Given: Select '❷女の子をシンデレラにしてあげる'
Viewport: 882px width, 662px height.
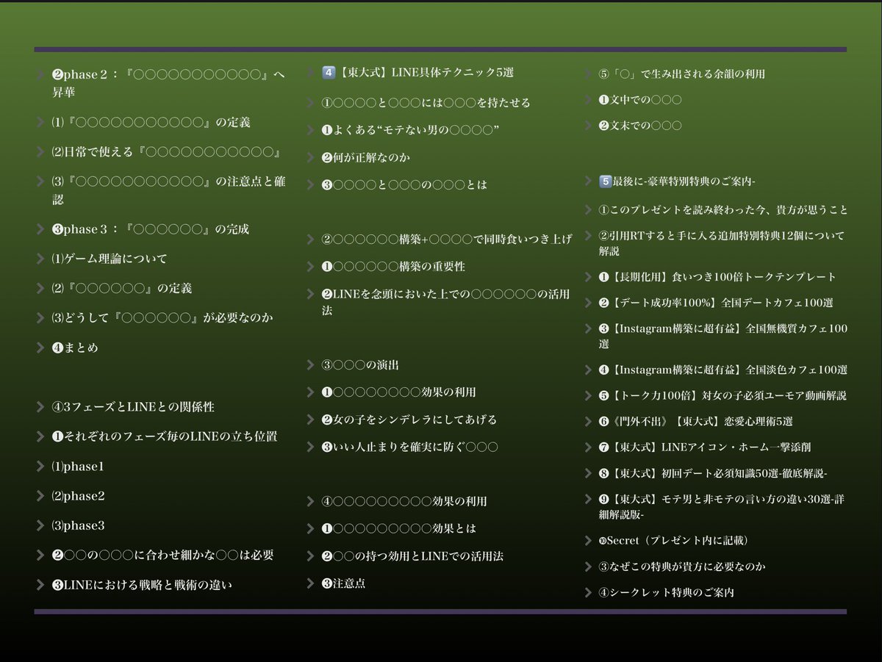Looking at the screenshot, I should 409,420.
